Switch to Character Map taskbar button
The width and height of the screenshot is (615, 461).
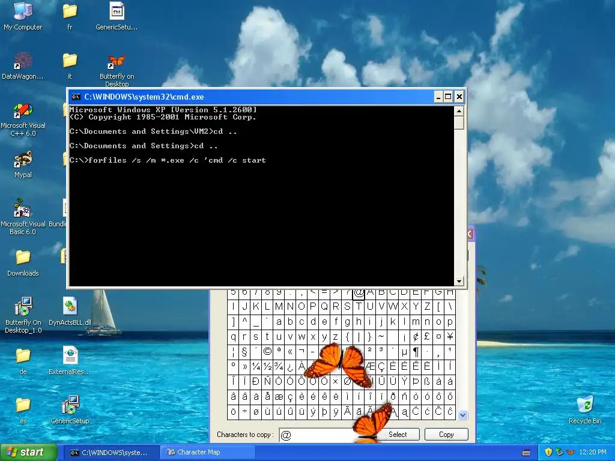pyautogui.click(x=208, y=453)
